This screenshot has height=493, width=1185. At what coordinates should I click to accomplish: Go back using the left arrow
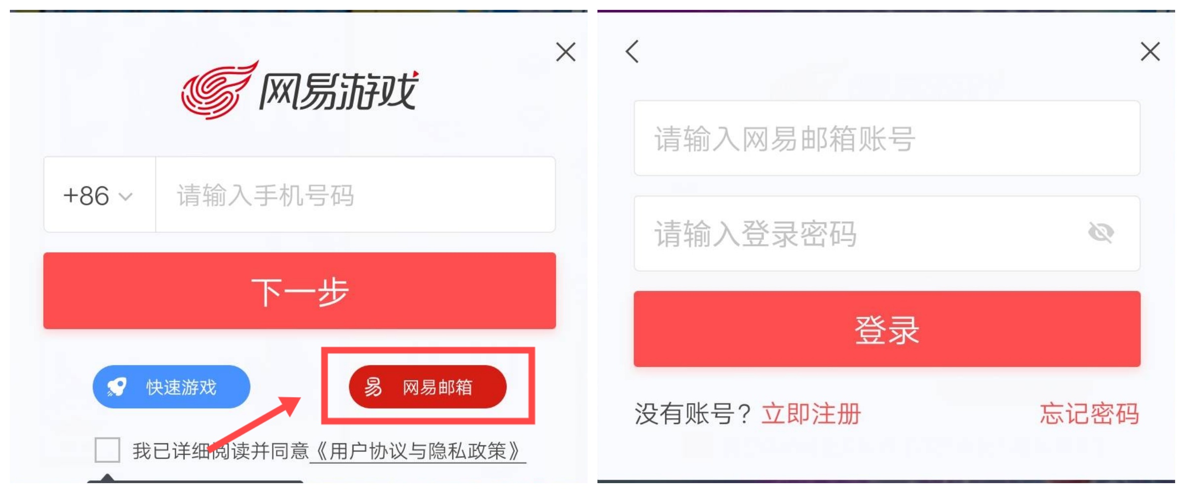632,51
